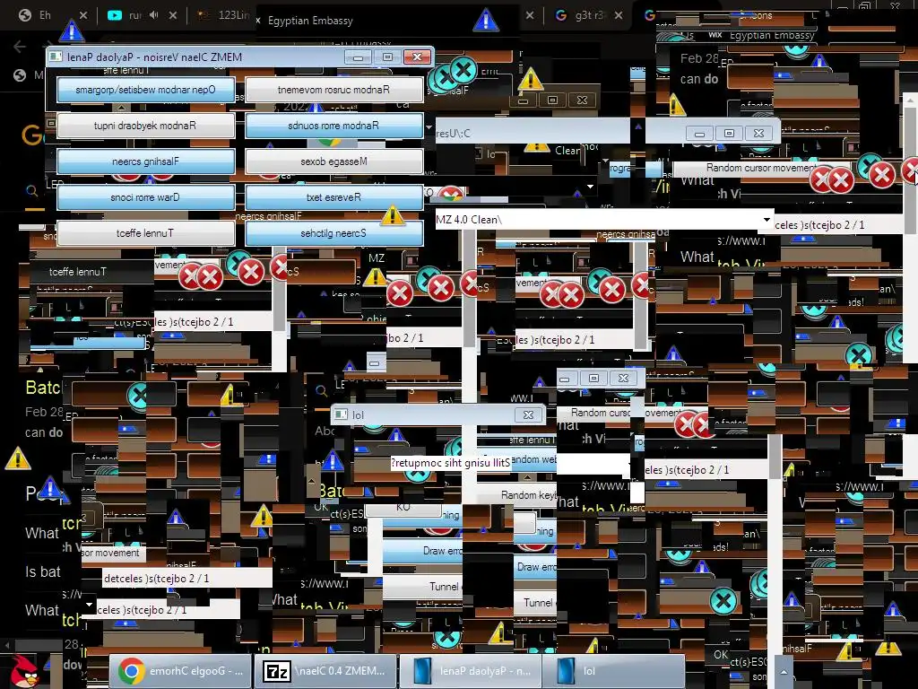Screen dimensions: 918x689
Task: Mute the YouTube tab via its speaker icon
Action: (x=153, y=15)
